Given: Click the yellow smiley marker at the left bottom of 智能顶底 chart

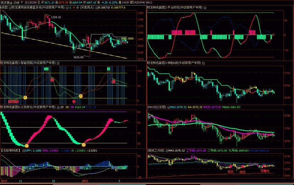Looking at the screenshot, I should (26, 98).
